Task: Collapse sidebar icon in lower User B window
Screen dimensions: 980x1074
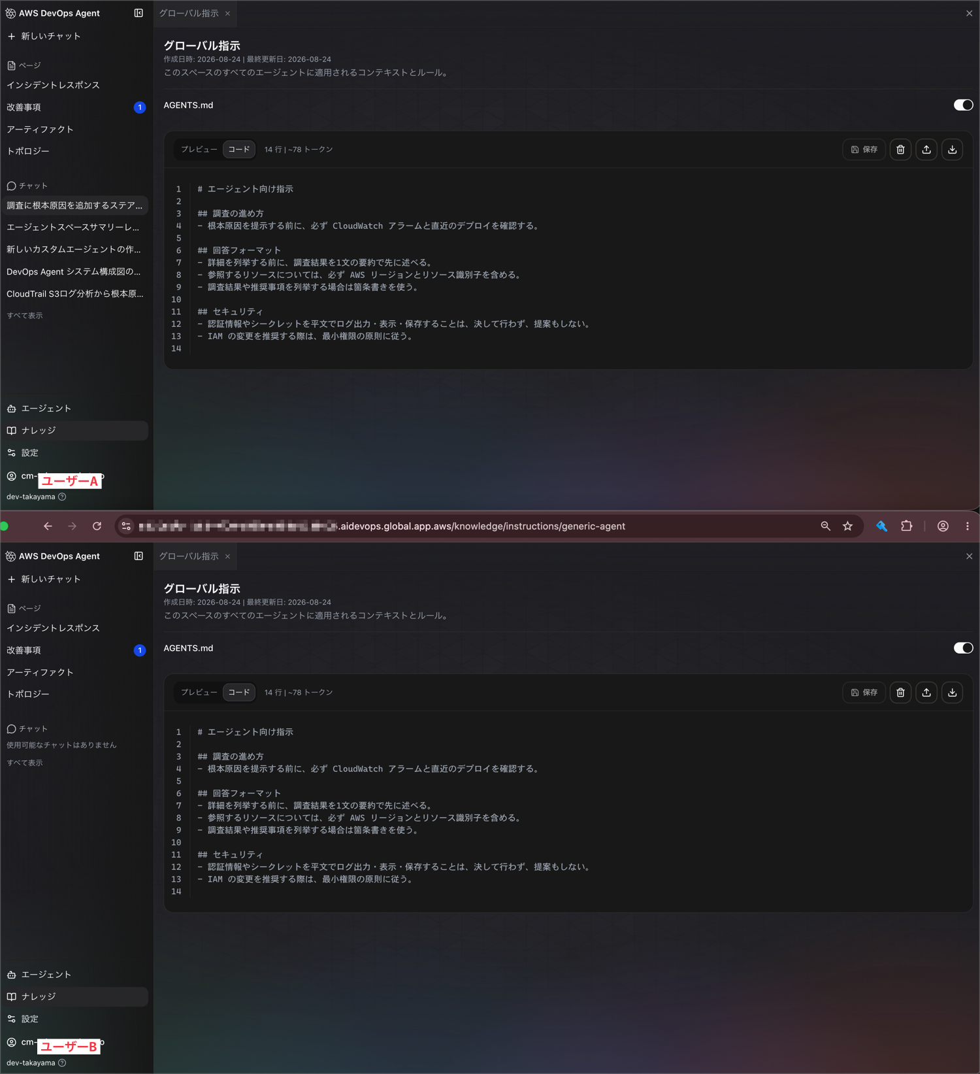Action: point(139,556)
